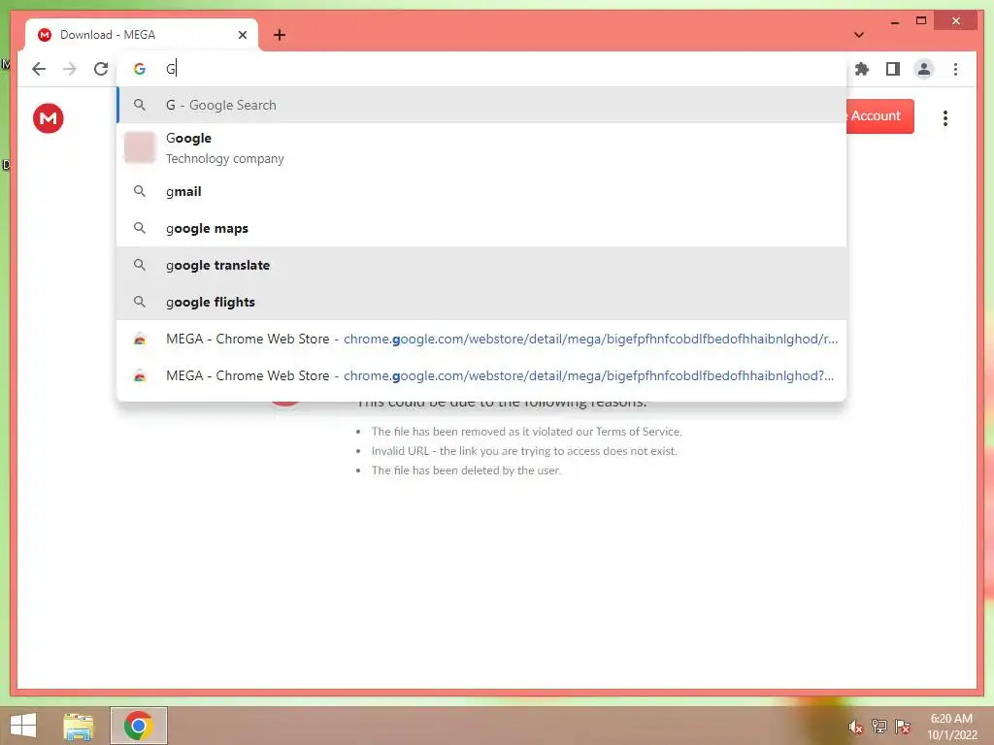Click the taskbar clock showing 6:20 AM
Screen dimensions: 994x745
pos(951,727)
